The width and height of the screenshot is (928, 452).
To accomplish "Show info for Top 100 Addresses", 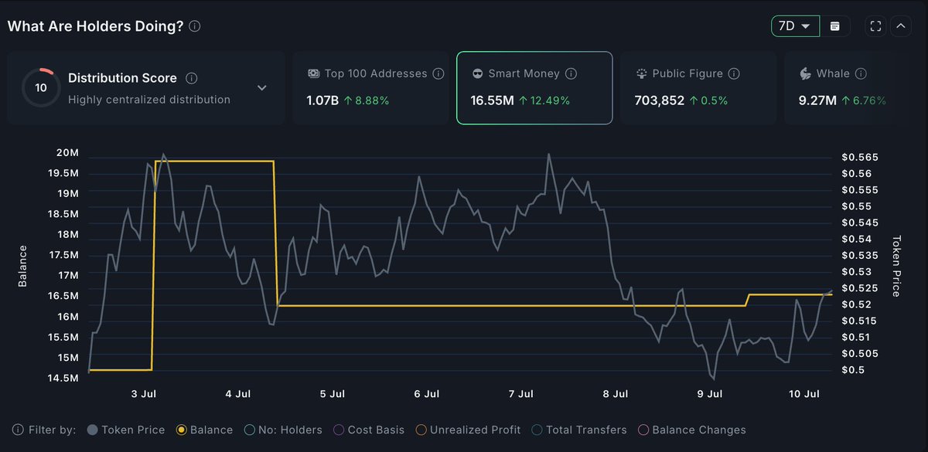I will click(438, 74).
